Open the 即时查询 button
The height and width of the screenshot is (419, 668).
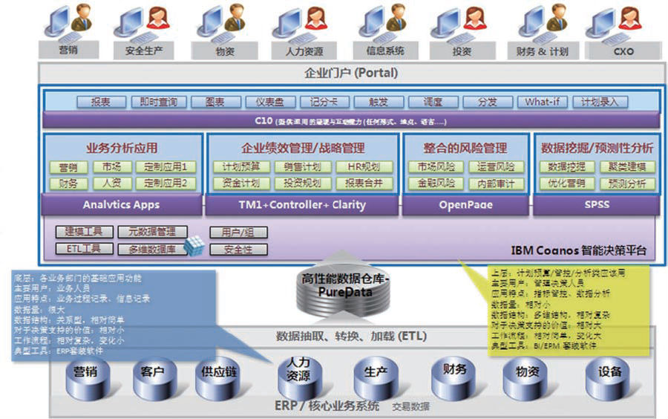(159, 102)
